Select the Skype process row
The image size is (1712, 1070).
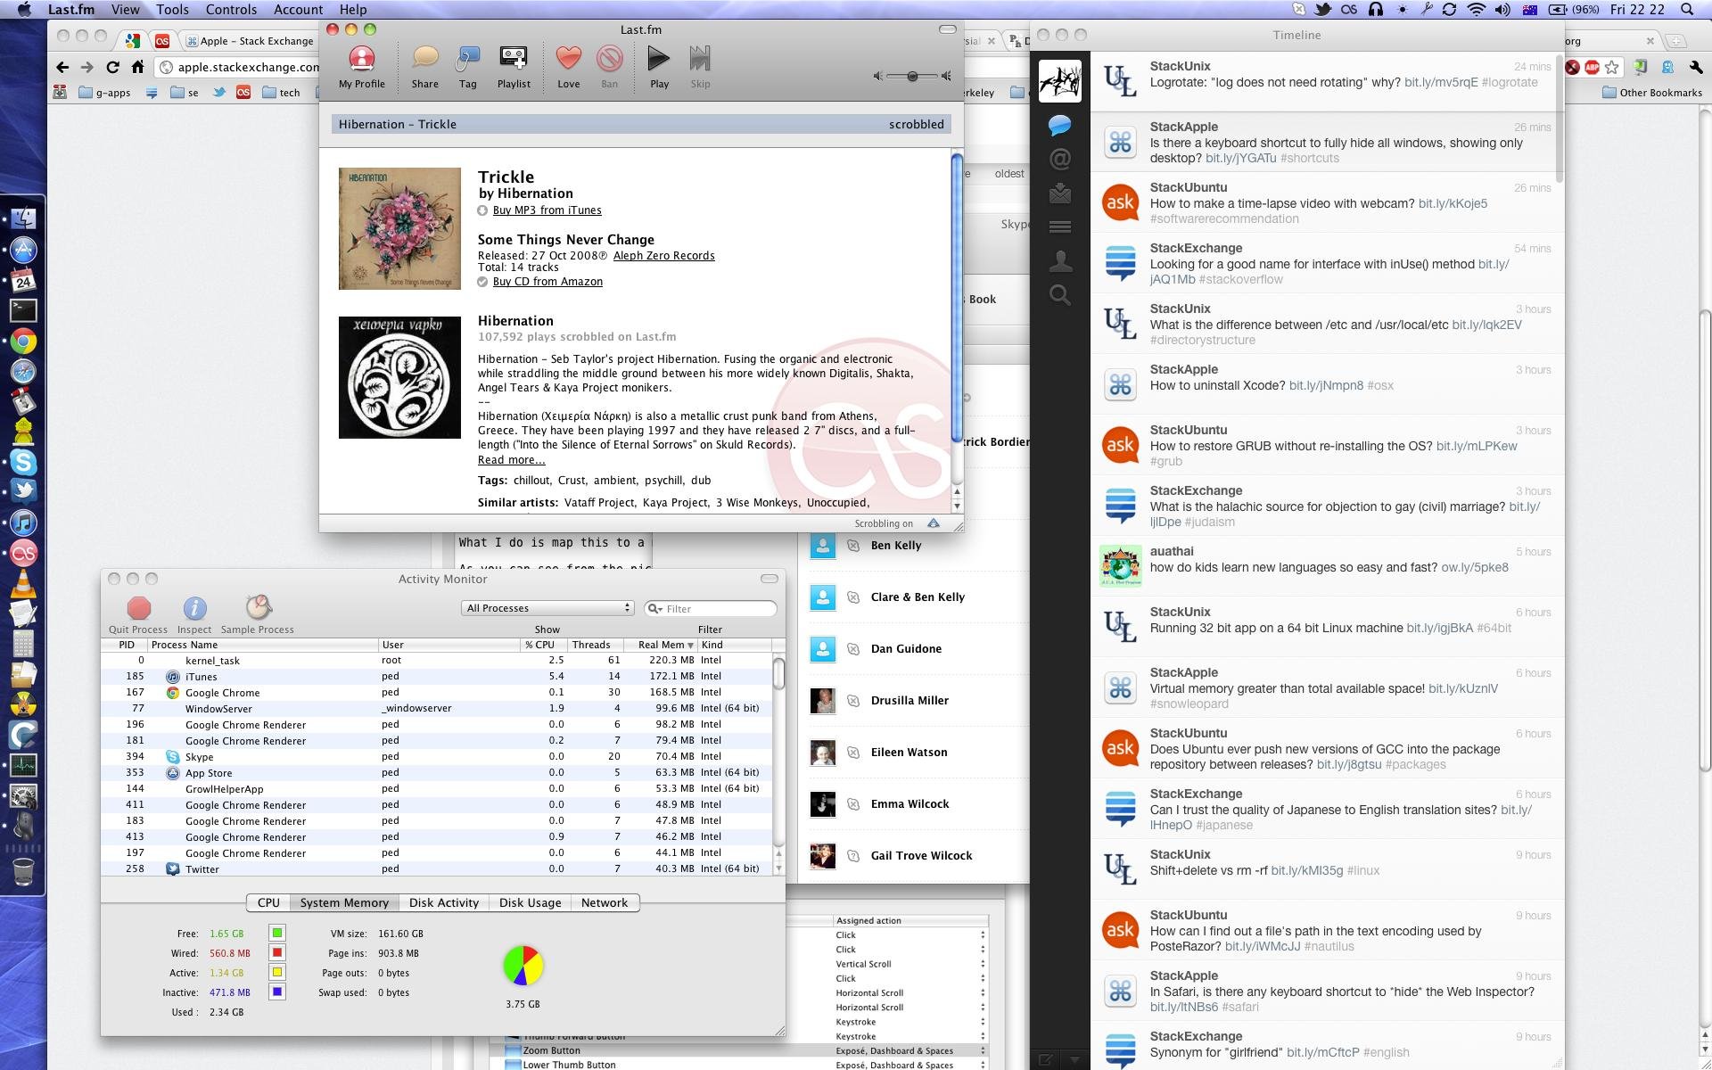point(437,757)
